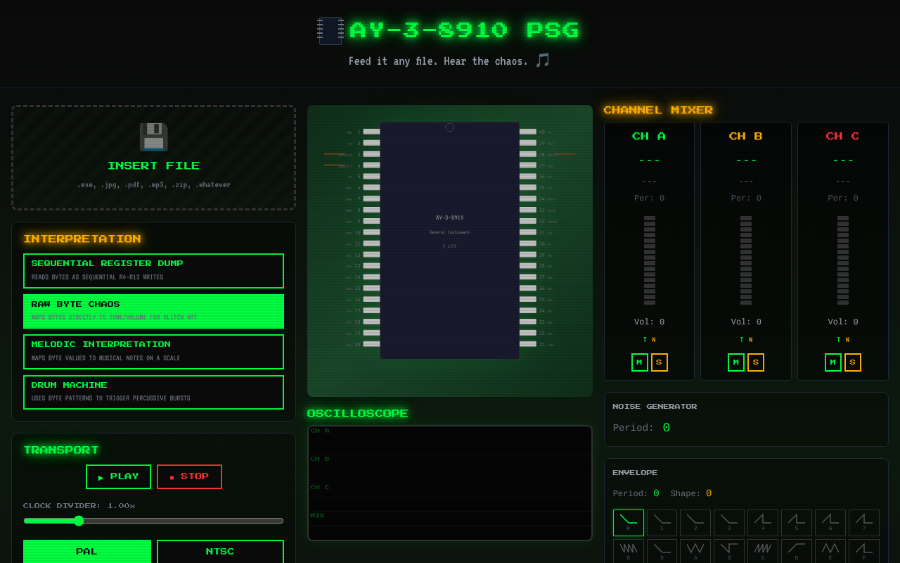Image resolution: width=900 pixels, height=563 pixels.
Task: Select Sequential Register Dump interpretation
Action: click(153, 270)
